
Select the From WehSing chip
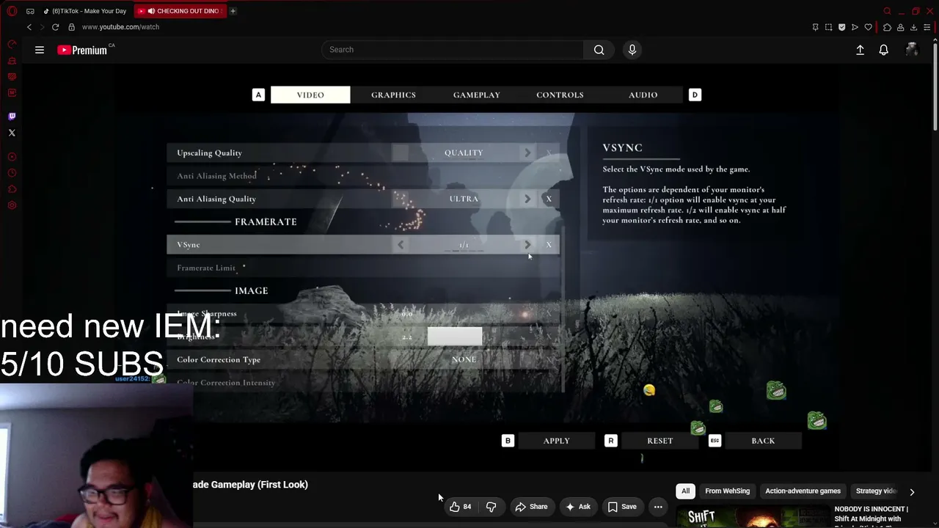point(727,491)
